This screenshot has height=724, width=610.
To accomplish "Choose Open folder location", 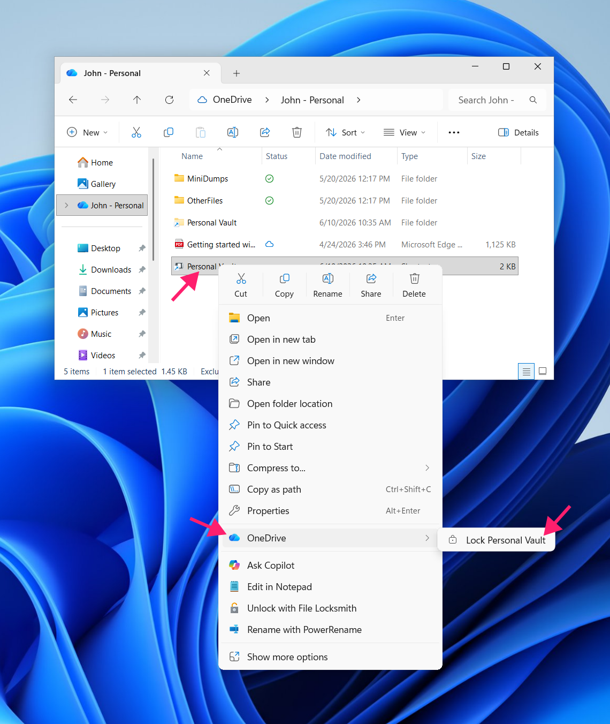I will [330, 404].
